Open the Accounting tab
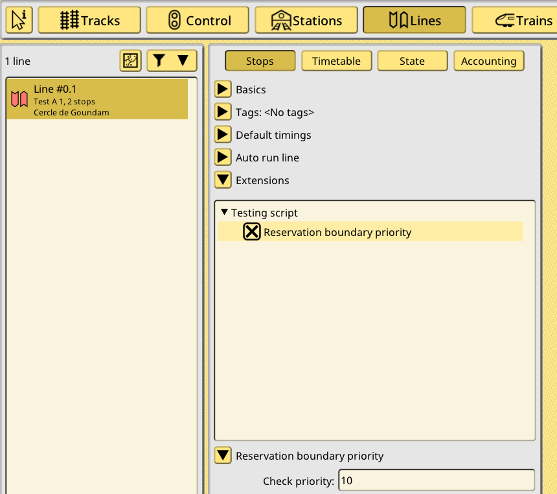Viewport: 557px width, 494px height. 488,61
